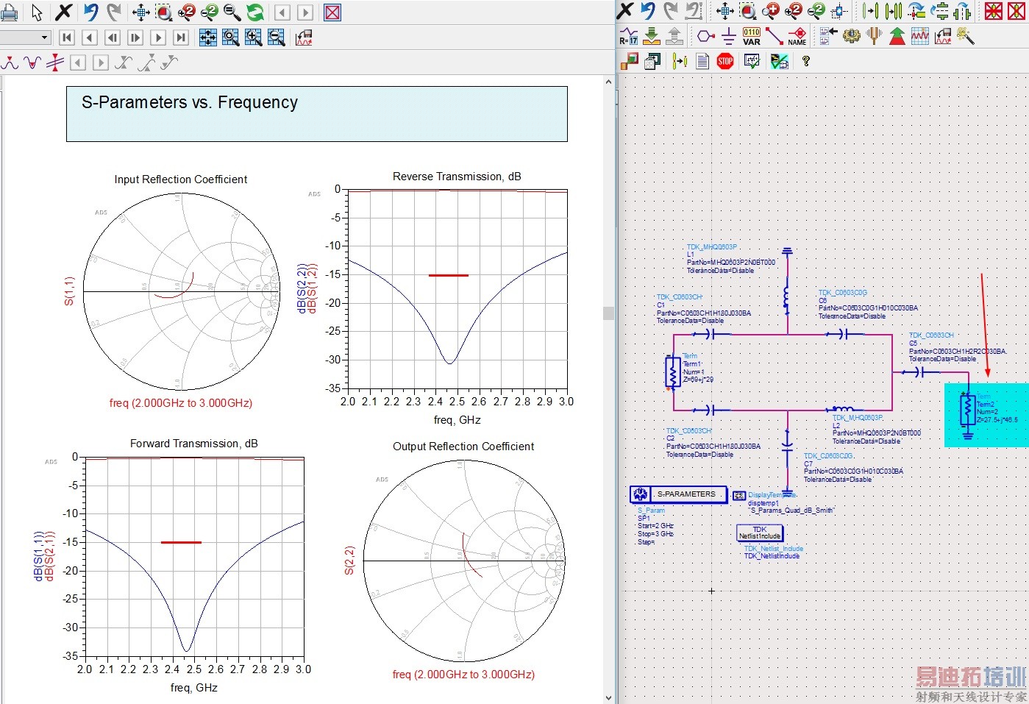
Task: Click the Print icon in data display toolbar
Action: click(9, 13)
